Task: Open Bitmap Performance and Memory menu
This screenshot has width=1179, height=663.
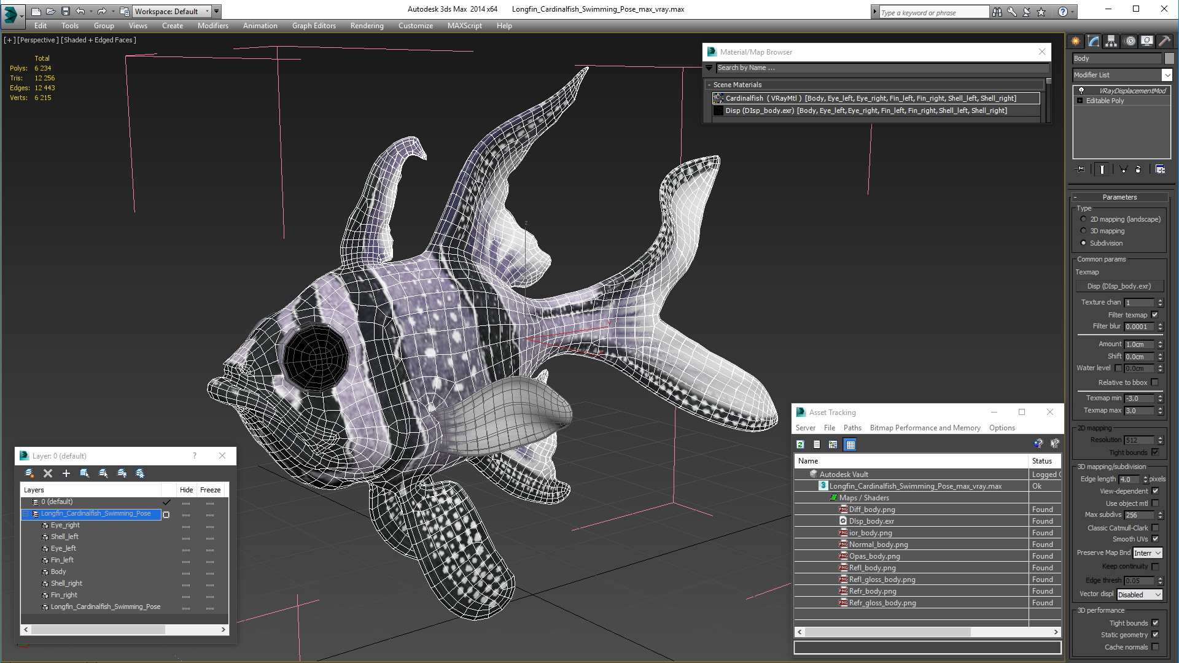Action: click(x=925, y=428)
